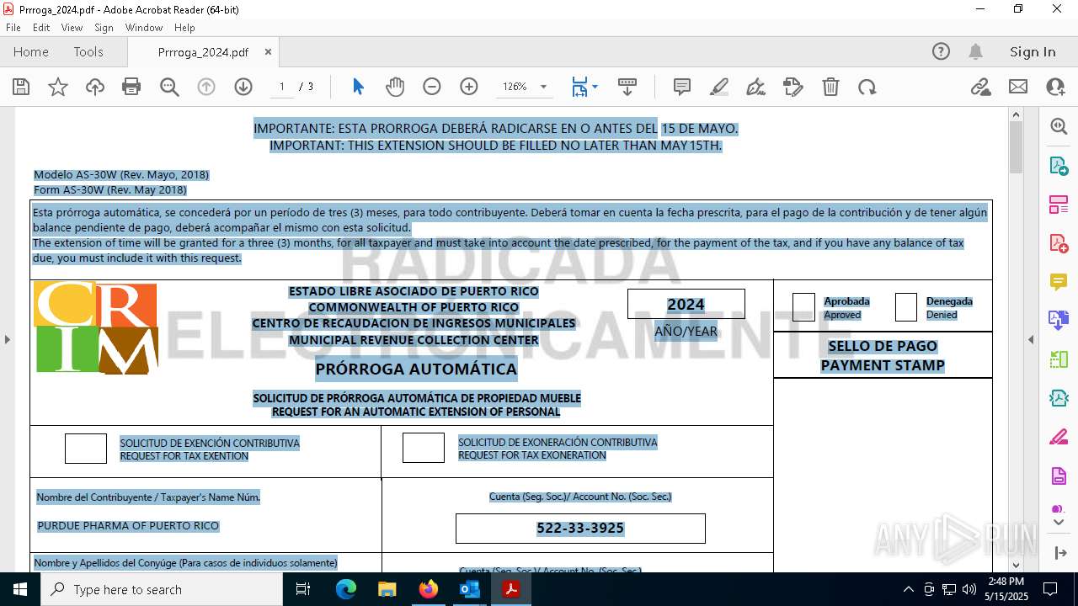
Task: Click the Save file icon
Action: click(21, 87)
